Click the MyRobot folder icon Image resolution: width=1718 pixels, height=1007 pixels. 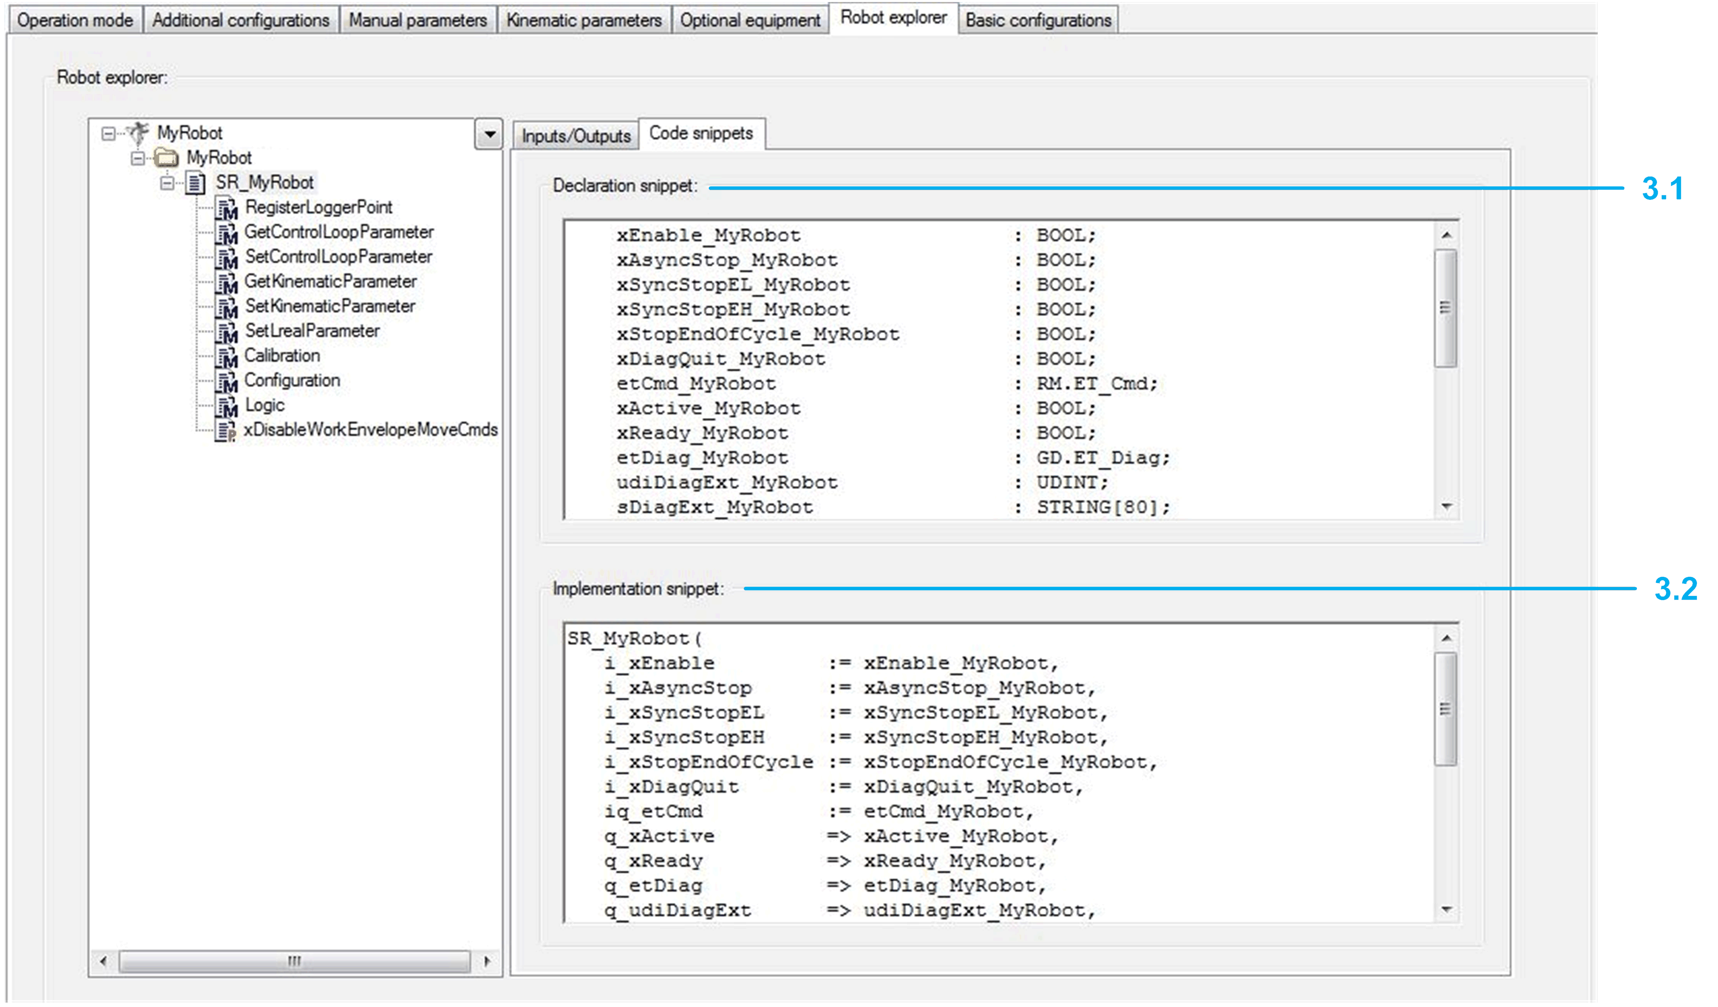coord(166,158)
